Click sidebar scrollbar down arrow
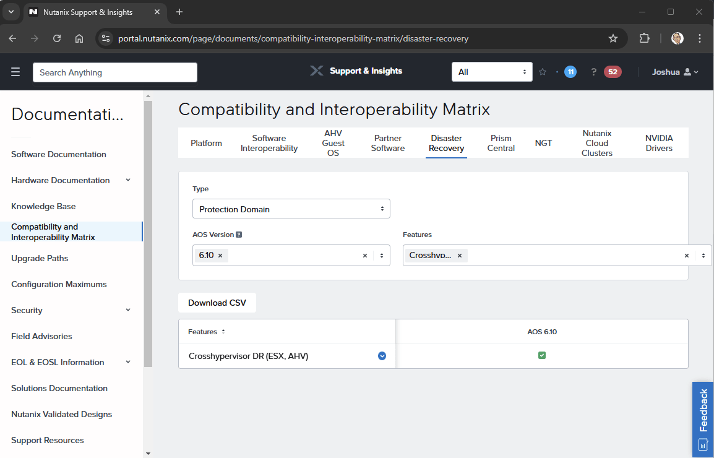 (148, 454)
